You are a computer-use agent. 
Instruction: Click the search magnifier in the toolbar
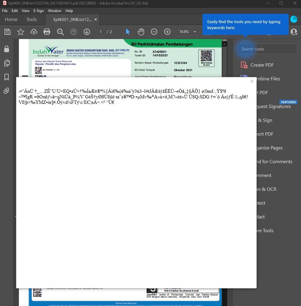click(60, 32)
